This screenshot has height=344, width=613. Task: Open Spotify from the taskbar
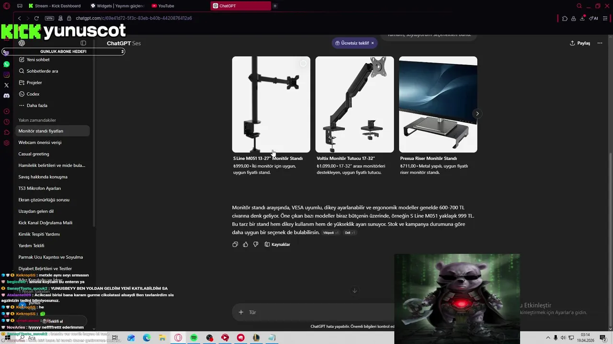(193, 338)
